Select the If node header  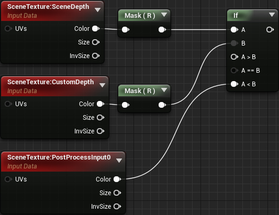point(252,15)
